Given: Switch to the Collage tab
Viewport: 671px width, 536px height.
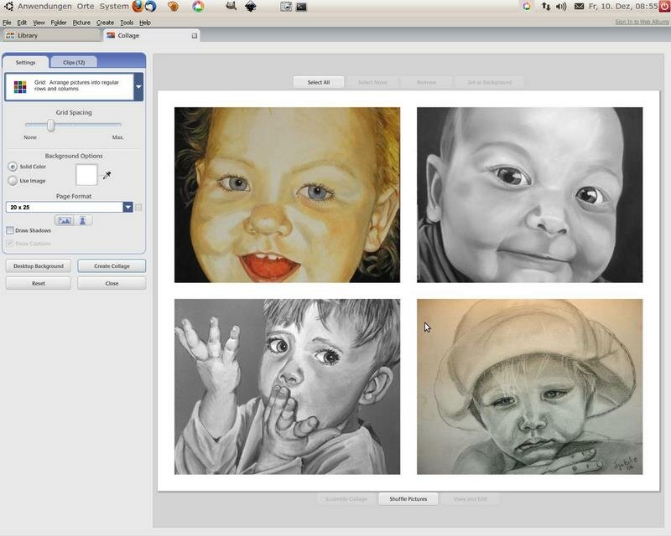Looking at the screenshot, I should [x=151, y=35].
